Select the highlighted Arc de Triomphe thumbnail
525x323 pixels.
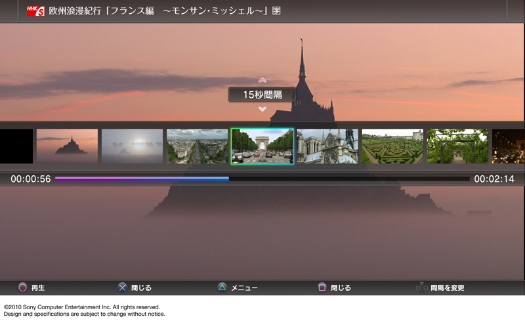262,146
